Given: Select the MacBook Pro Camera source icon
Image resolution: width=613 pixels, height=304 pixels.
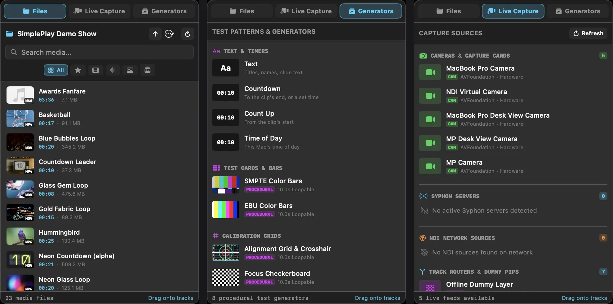Looking at the screenshot, I should click(430, 72).
